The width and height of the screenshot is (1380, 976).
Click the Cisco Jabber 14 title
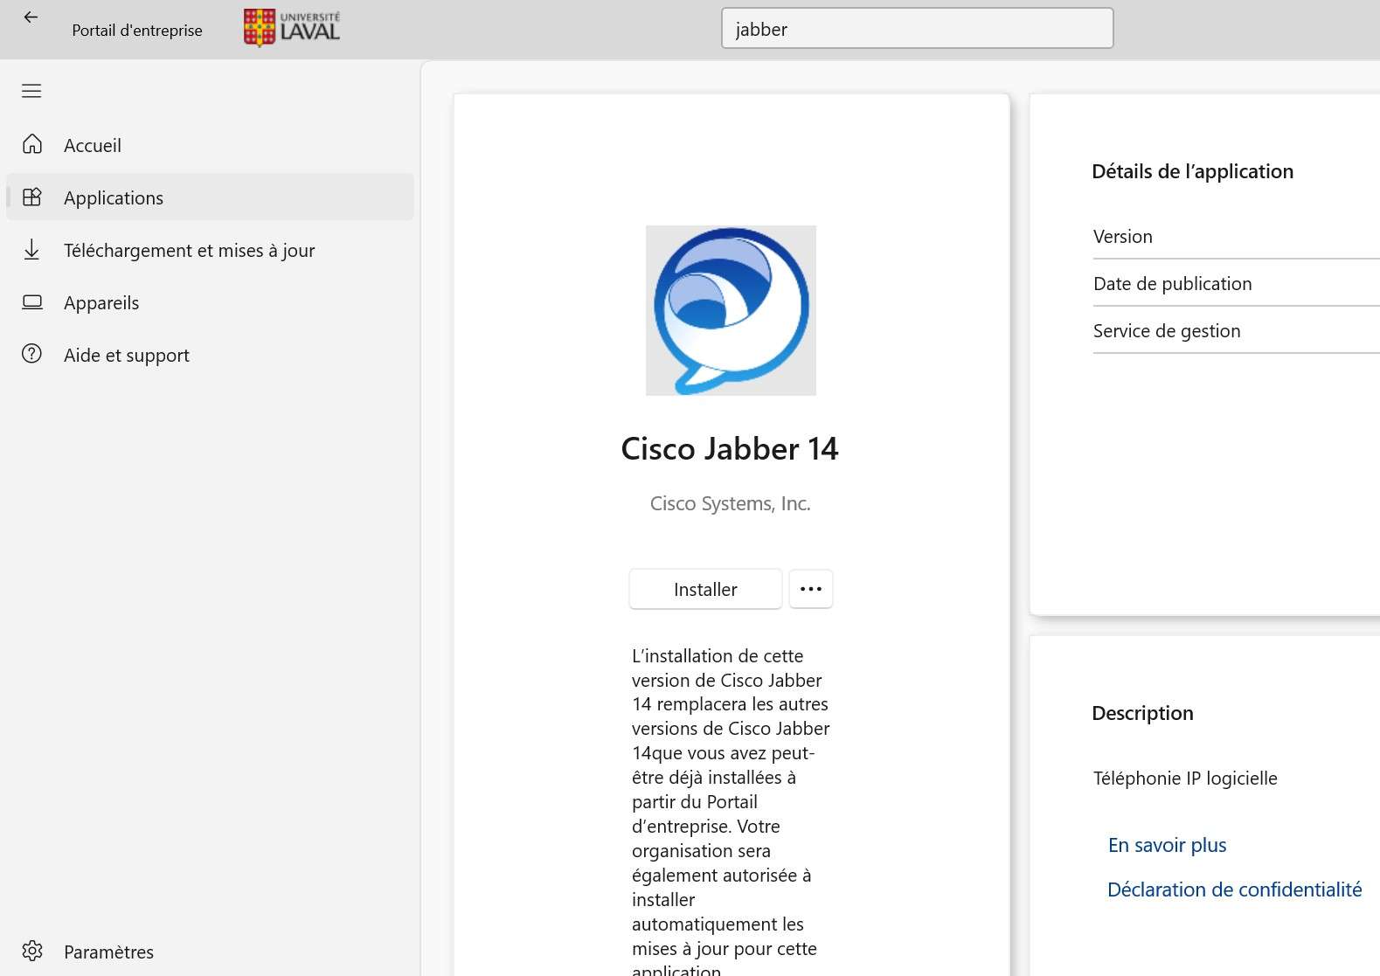click(730, 449)
